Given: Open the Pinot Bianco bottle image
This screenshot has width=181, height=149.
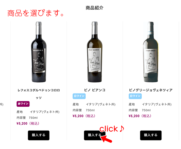Looking at the screenshot, I should coord(95,52).
